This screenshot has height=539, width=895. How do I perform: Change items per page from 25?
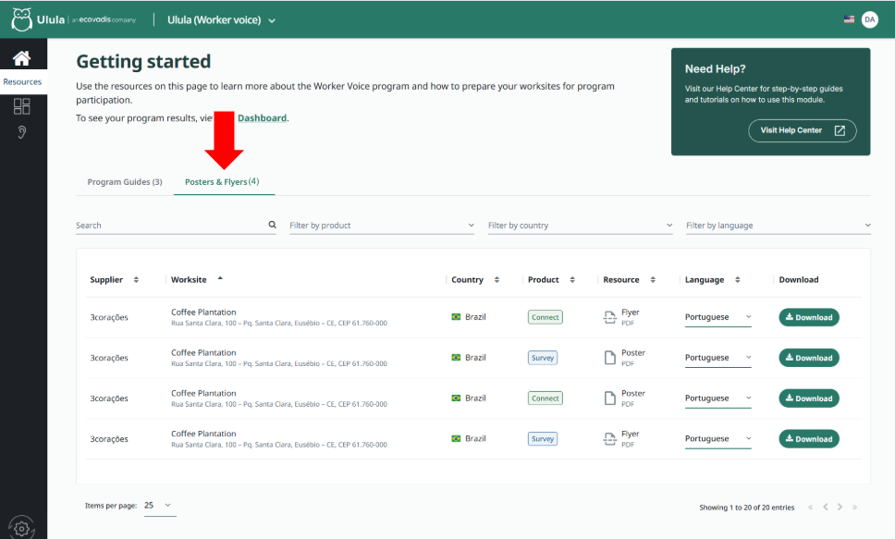pyautogui.click(x=160, y=506)
